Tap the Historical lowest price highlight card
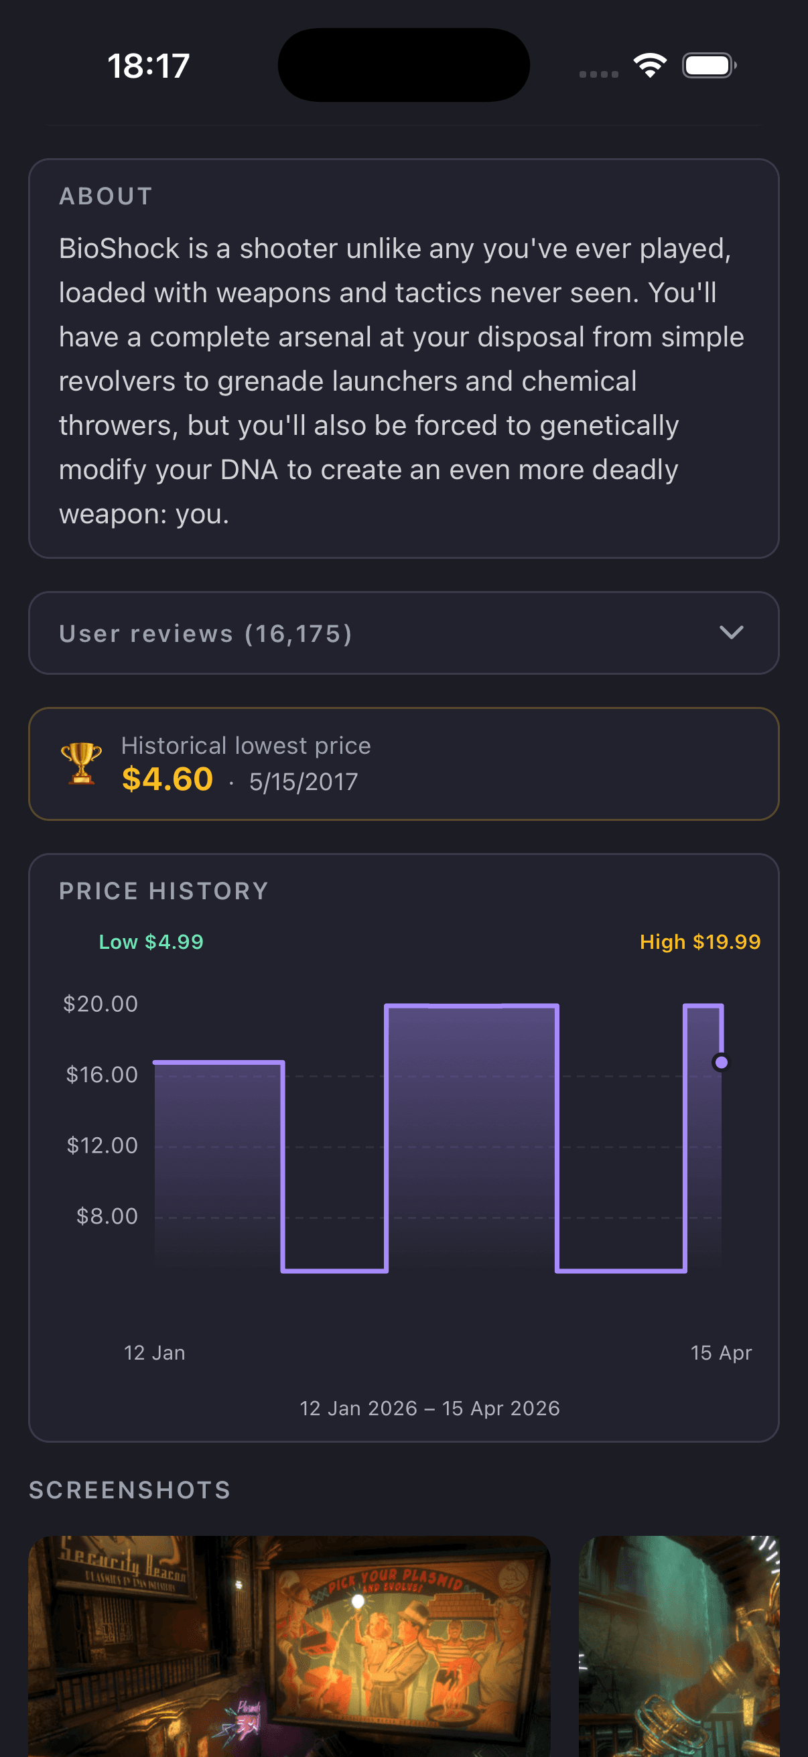The height and width of the screenshot is (1757, 808). tap(403, 763)
